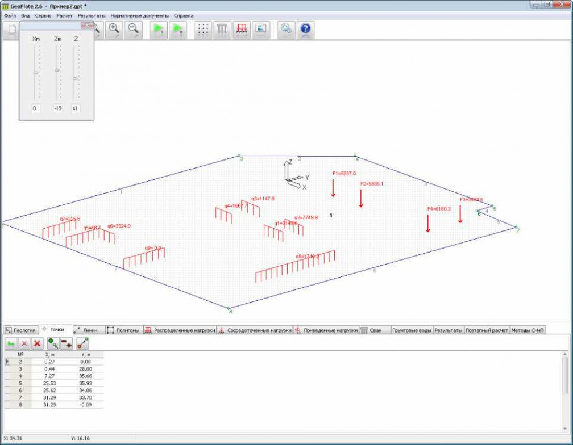573x445 pixels.
Task: Click the zoom out magnifier icon
Action: click(x=134, y=30)
